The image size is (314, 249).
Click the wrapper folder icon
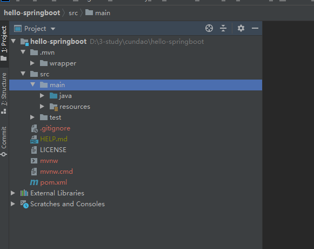(44, 63)
